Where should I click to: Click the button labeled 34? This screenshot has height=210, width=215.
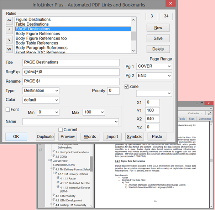166,16
